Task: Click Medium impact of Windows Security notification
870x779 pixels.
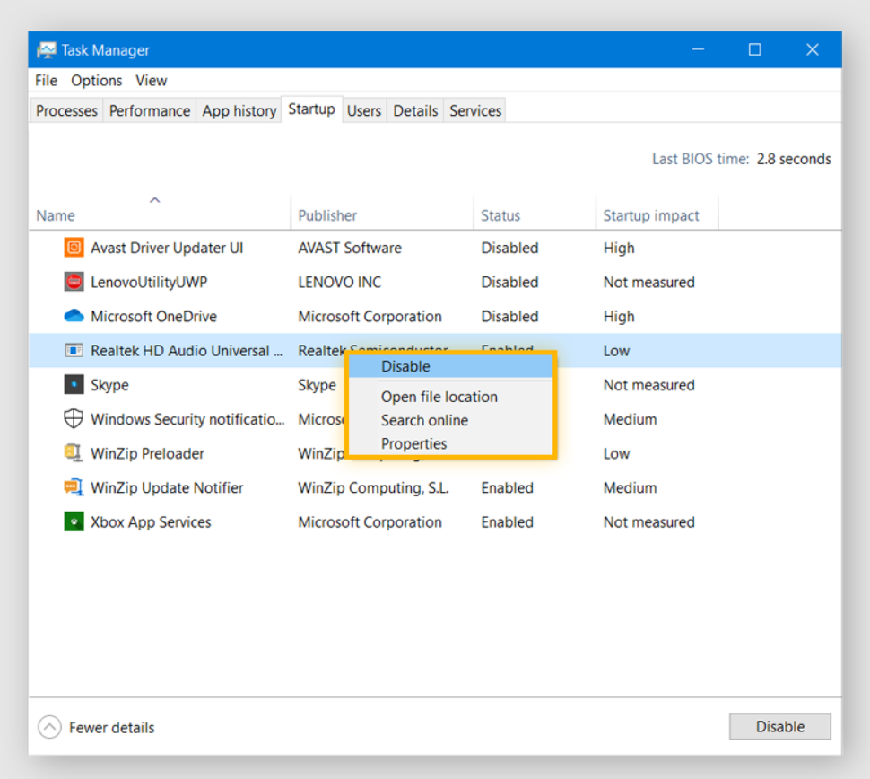Action: click(630, 419)
